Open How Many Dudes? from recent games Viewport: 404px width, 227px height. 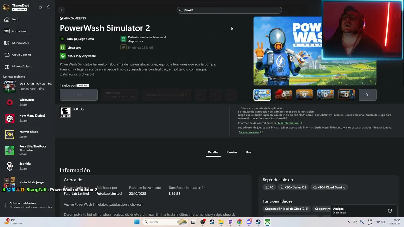click(x=27, y=118)
